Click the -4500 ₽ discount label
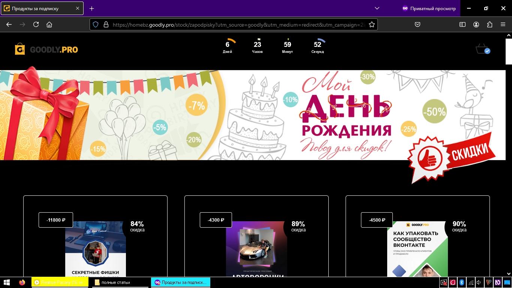This screenshot has height=288, width=512. coord(377,220)
